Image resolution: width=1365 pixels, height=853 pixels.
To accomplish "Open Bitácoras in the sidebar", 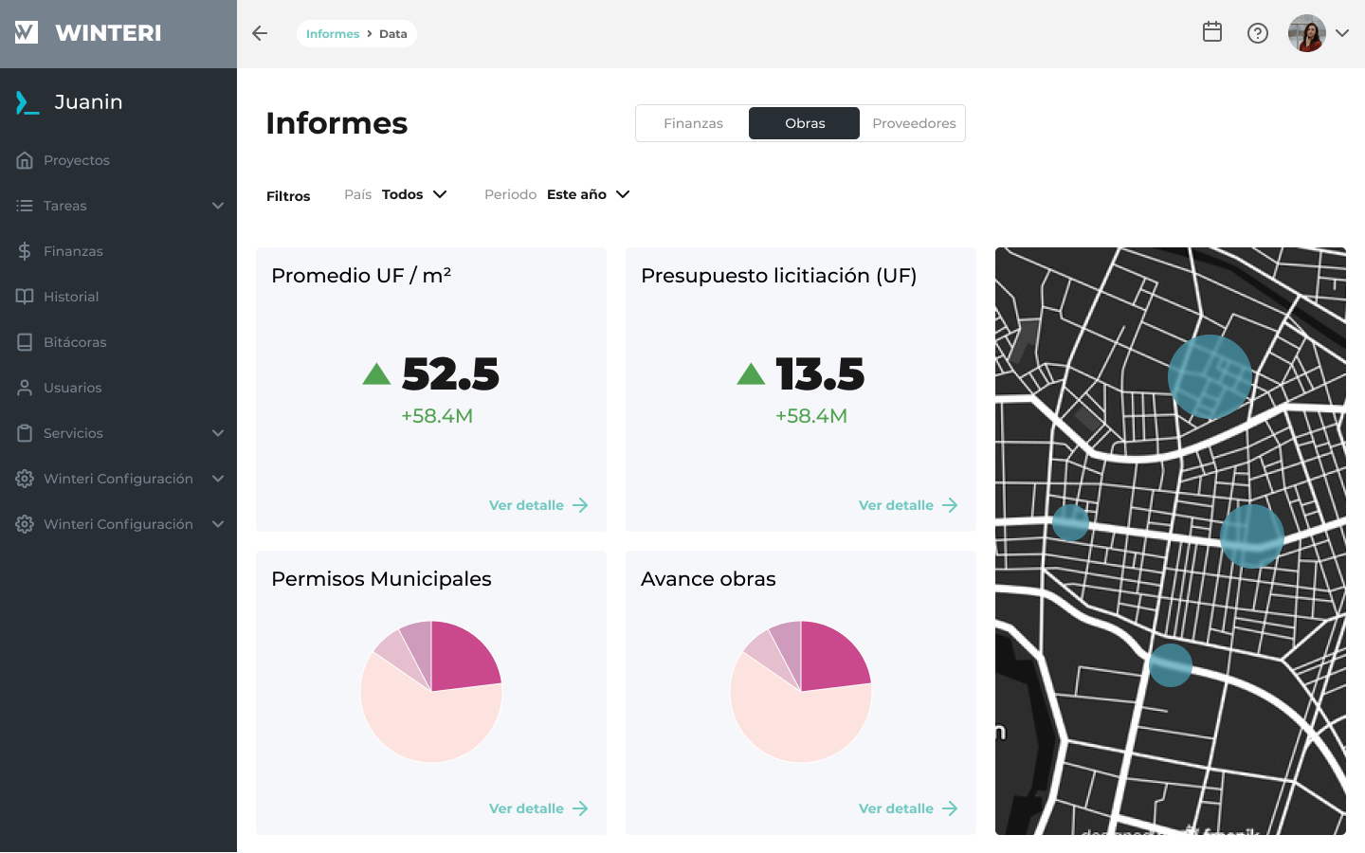I will click(x=74, y=342).
